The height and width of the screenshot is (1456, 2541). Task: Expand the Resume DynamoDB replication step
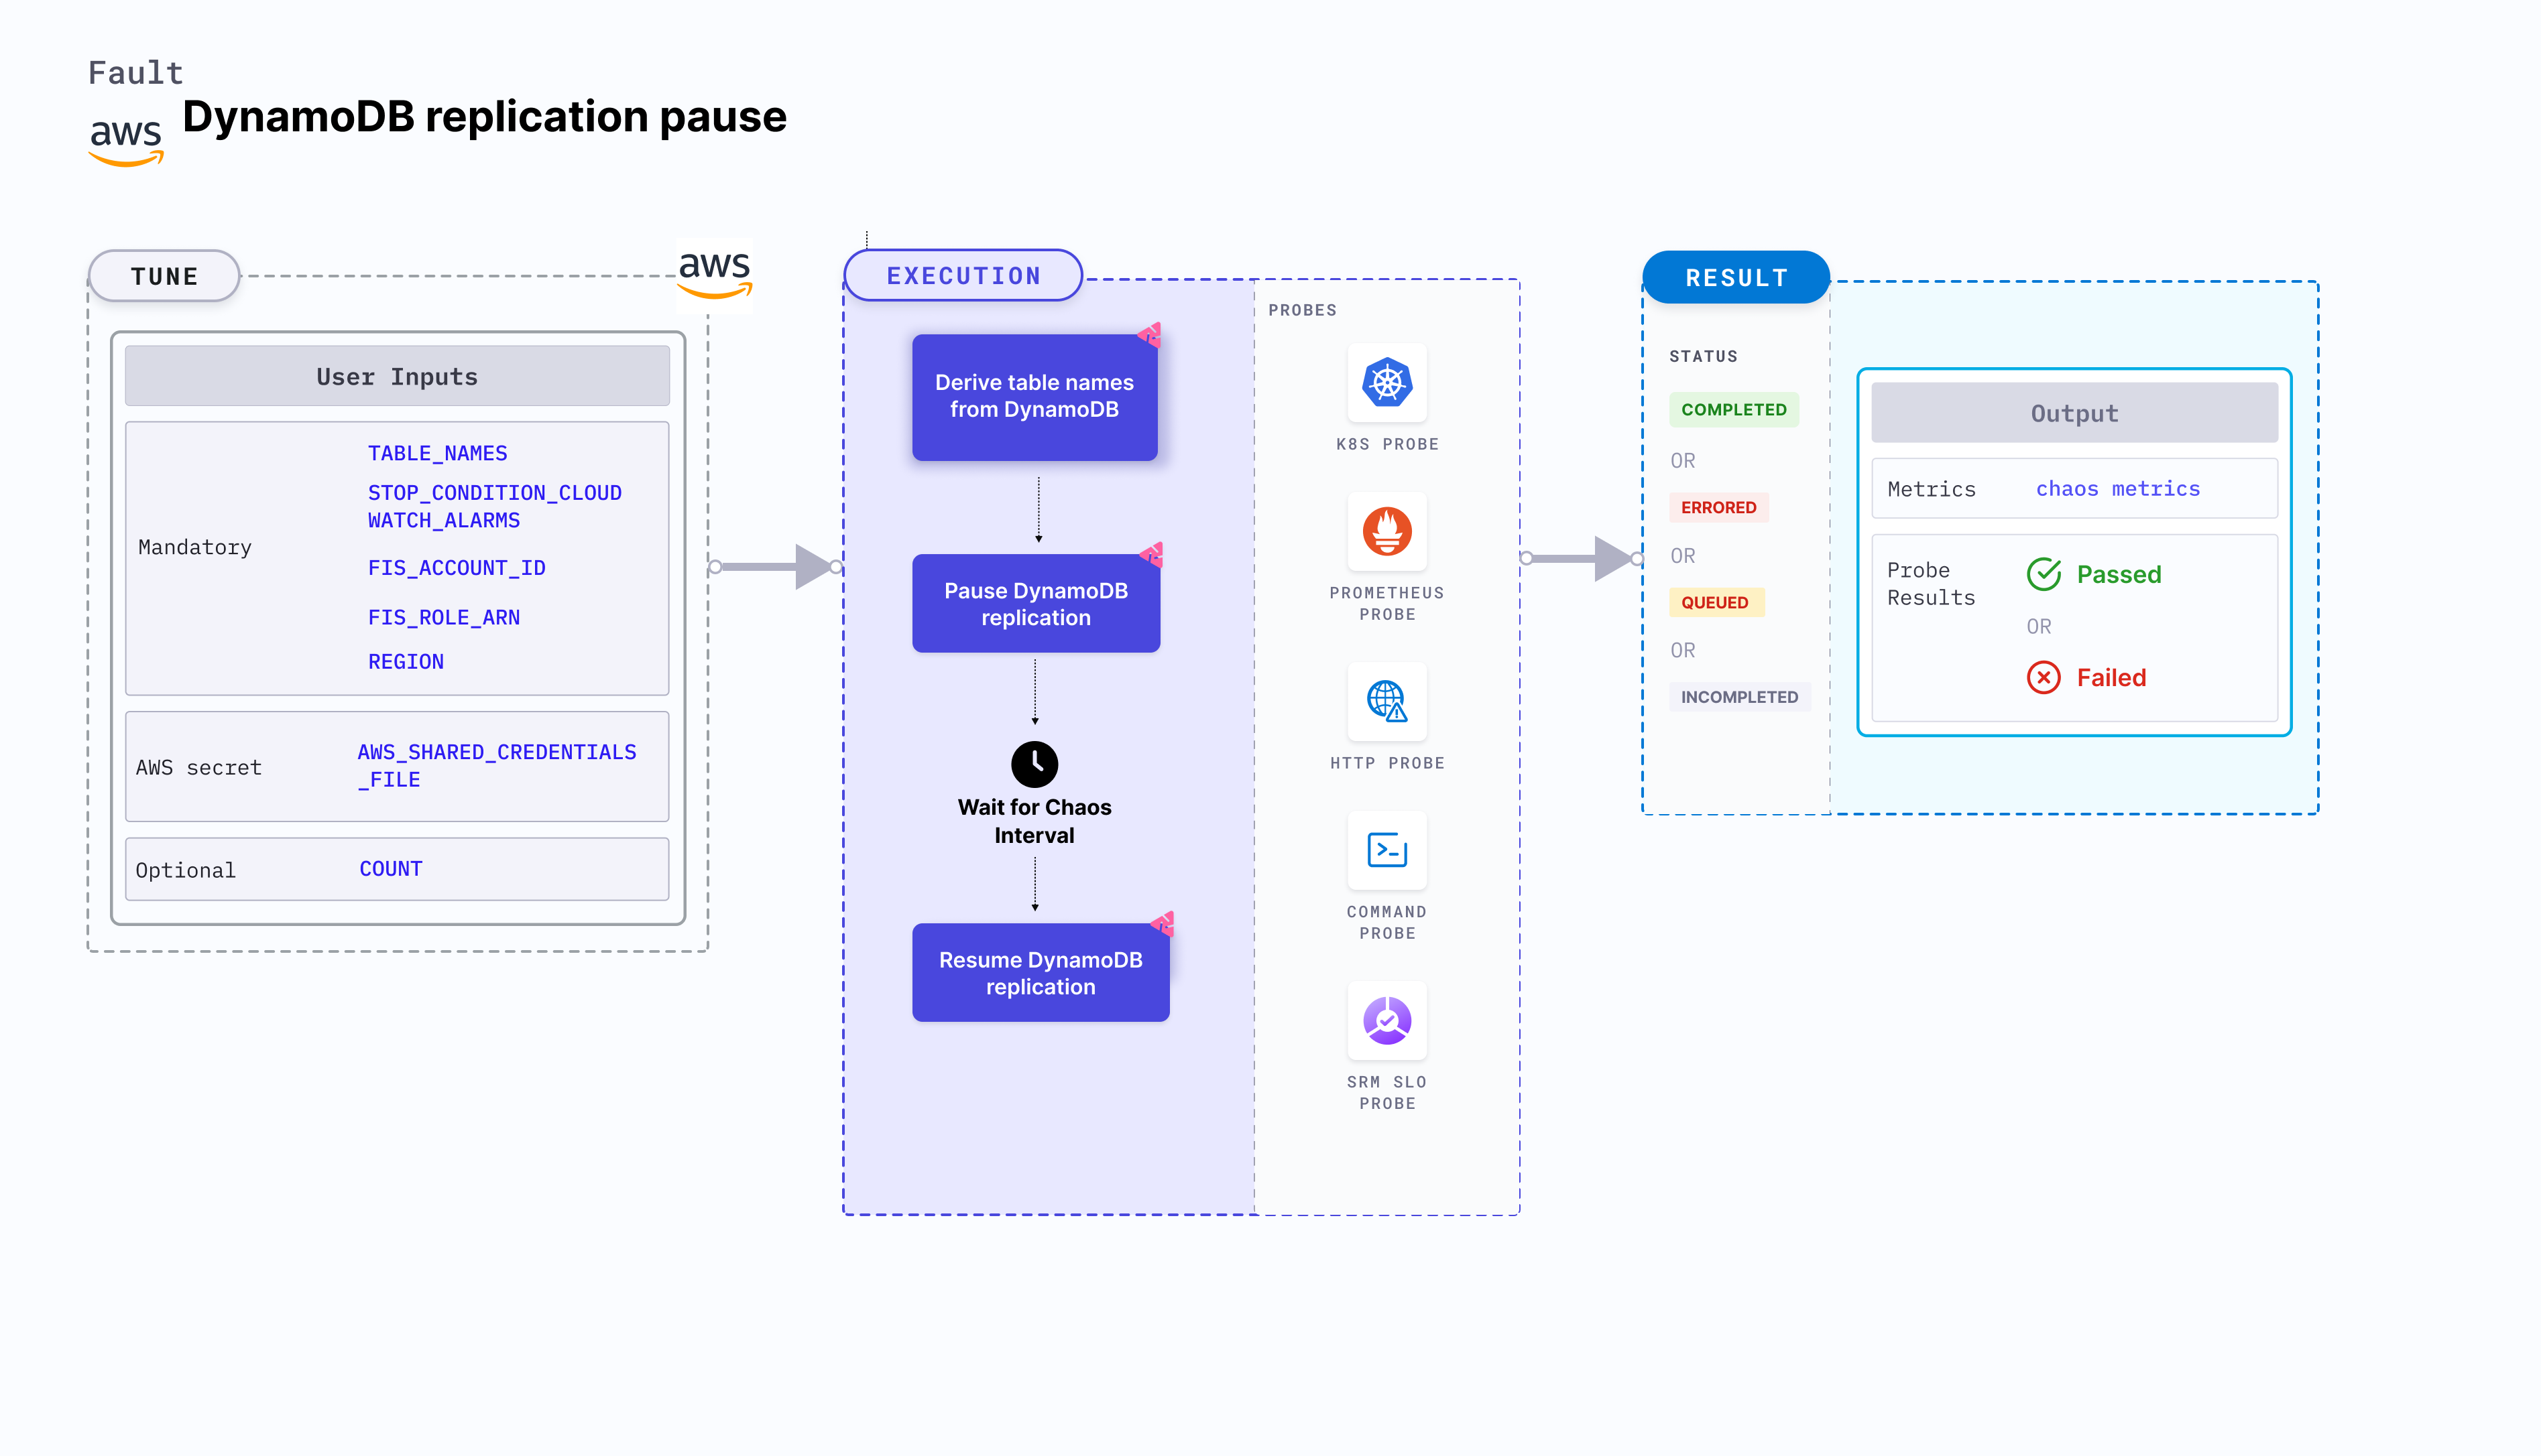click(1041, 972)
